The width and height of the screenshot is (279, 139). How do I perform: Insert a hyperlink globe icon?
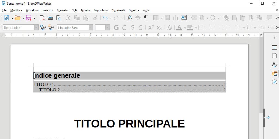point(226,18)
